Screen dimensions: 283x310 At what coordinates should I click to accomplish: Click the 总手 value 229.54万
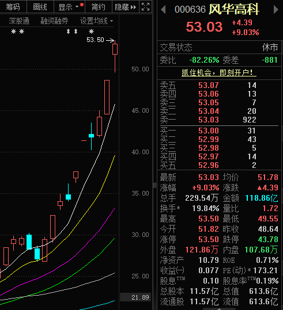pos(202,198)
